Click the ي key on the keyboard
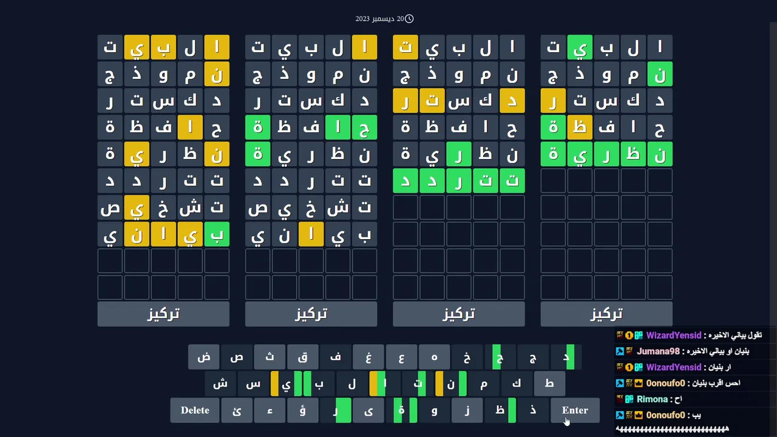The image size is (777, 437). pos(286,384)
